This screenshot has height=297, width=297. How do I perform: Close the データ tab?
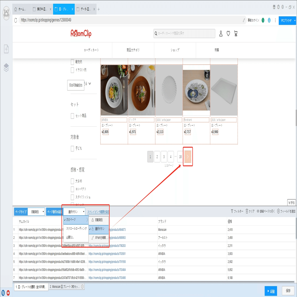pos(94,9)
